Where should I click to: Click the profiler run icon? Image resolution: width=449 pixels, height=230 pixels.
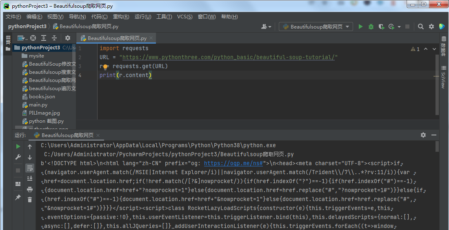(x=391, y=27)
